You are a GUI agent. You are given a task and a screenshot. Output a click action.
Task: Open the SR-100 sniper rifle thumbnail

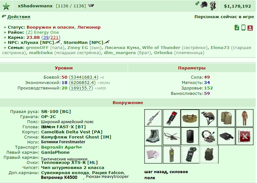[153, 118]
